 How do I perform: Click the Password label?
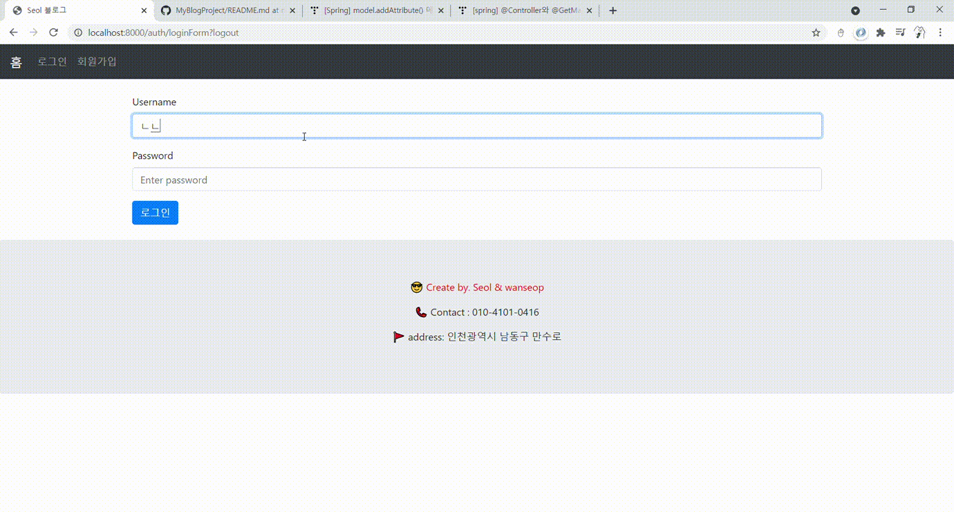pyautogui.click(x=153, y=155)
